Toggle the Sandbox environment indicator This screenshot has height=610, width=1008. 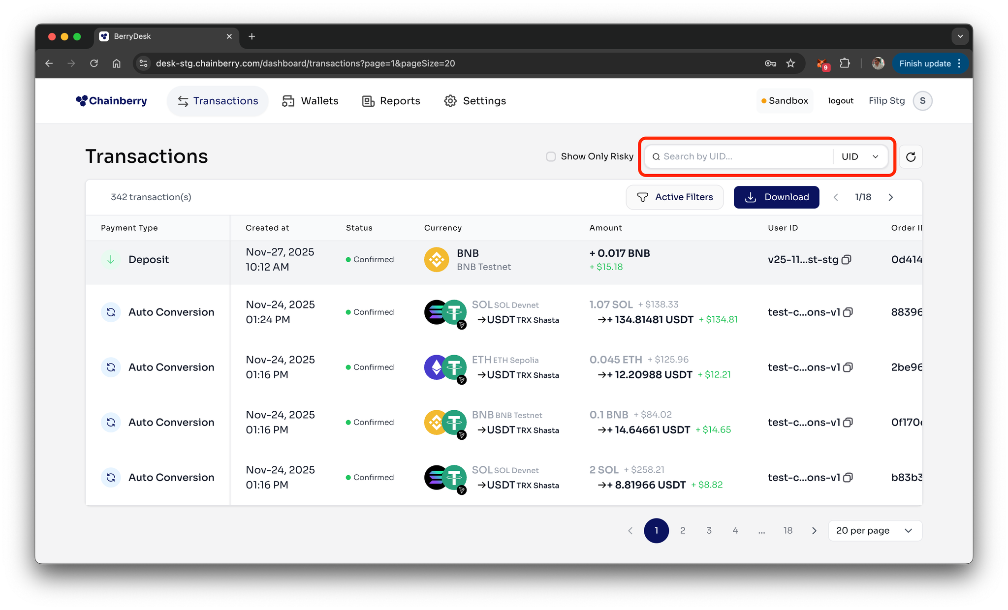785,101
